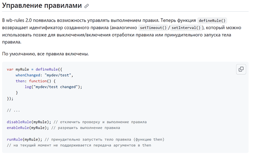
Task: Click the last comment line about передача аргументов
Action: 79,145
